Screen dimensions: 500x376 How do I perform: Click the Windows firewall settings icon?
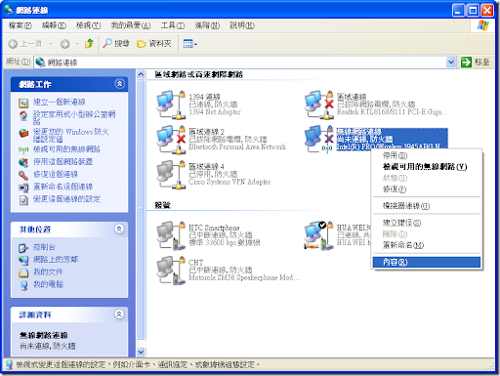point(23,133)
